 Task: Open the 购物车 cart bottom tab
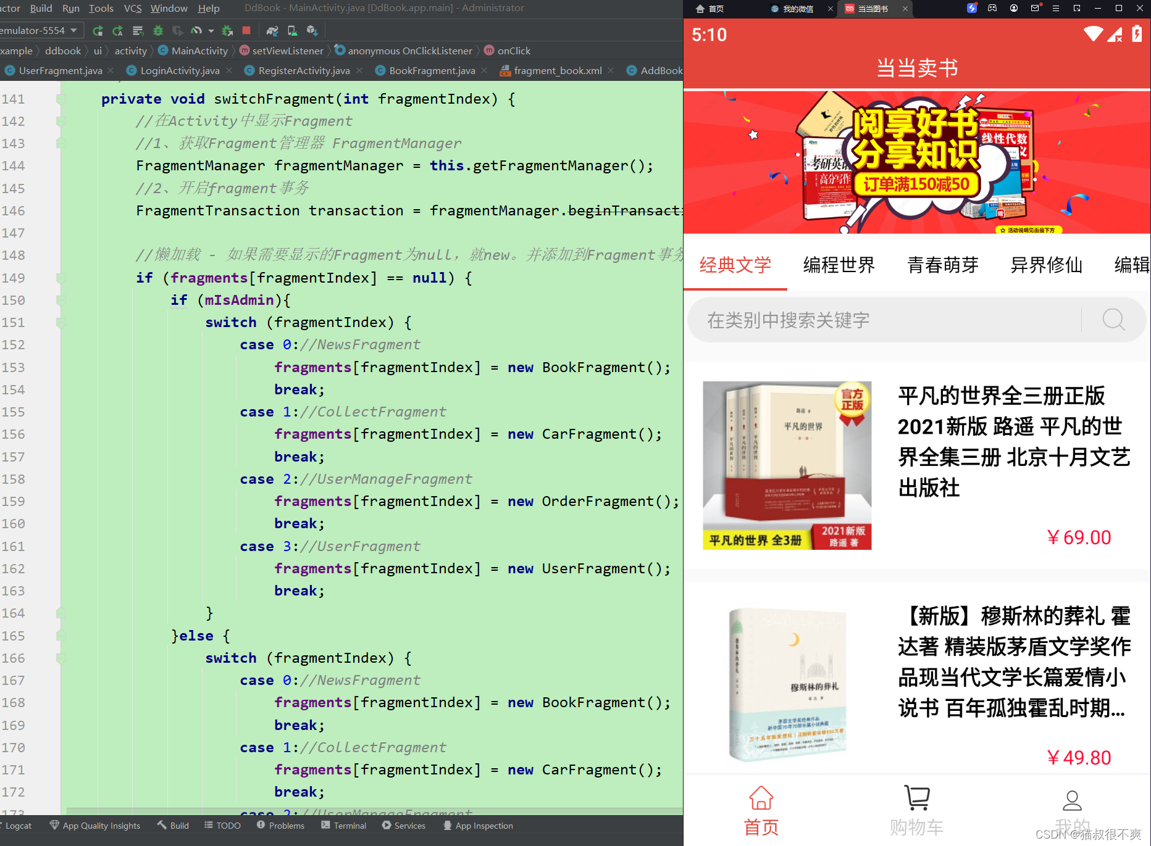tap(916, 811)
